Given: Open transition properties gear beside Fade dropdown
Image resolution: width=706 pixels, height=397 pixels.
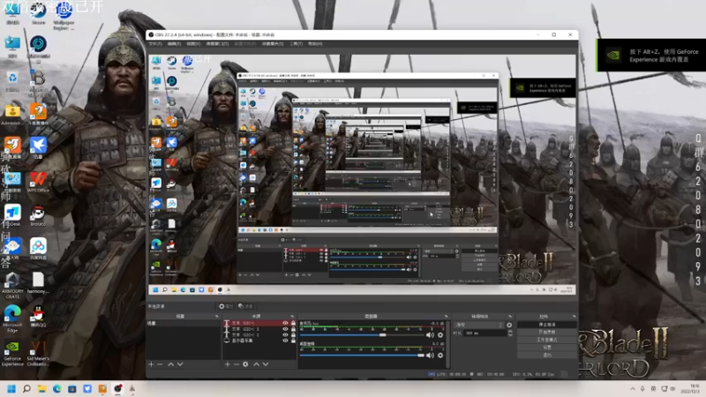Looking at the screenshot, I should click(509, 325).
